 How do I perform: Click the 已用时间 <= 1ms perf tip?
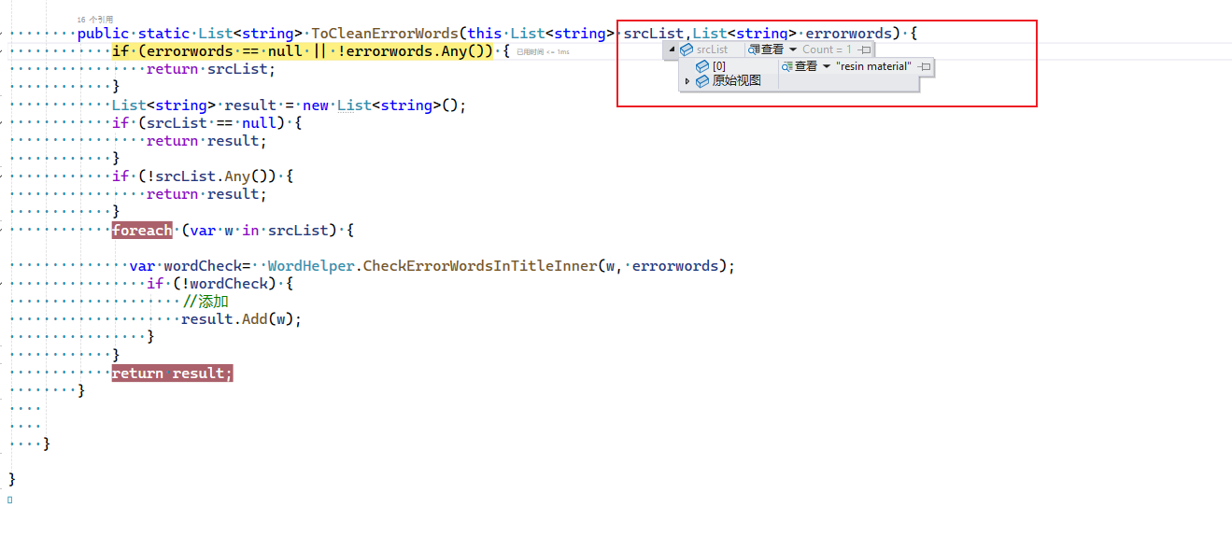click(543, 52)
